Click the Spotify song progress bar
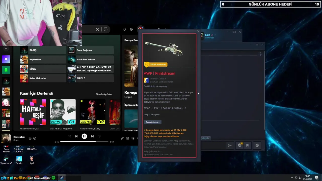Screen dimensions: 322x181 pyautogui.click(x=84, y=142)
